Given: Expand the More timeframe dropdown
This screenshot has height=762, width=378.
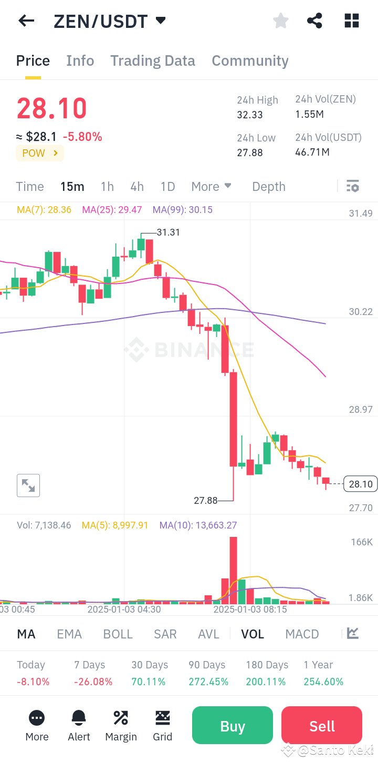Looking at the screenshot, I should (211, 186).
